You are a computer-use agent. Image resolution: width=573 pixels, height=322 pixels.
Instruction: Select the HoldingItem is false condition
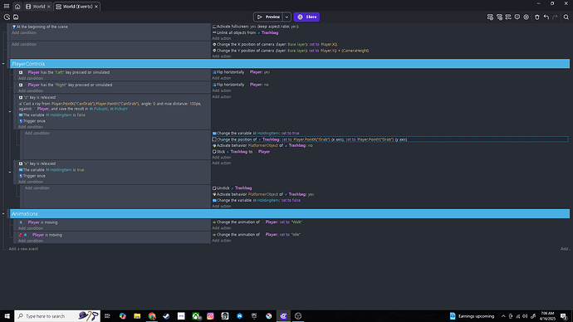click(x=51, y=115)
